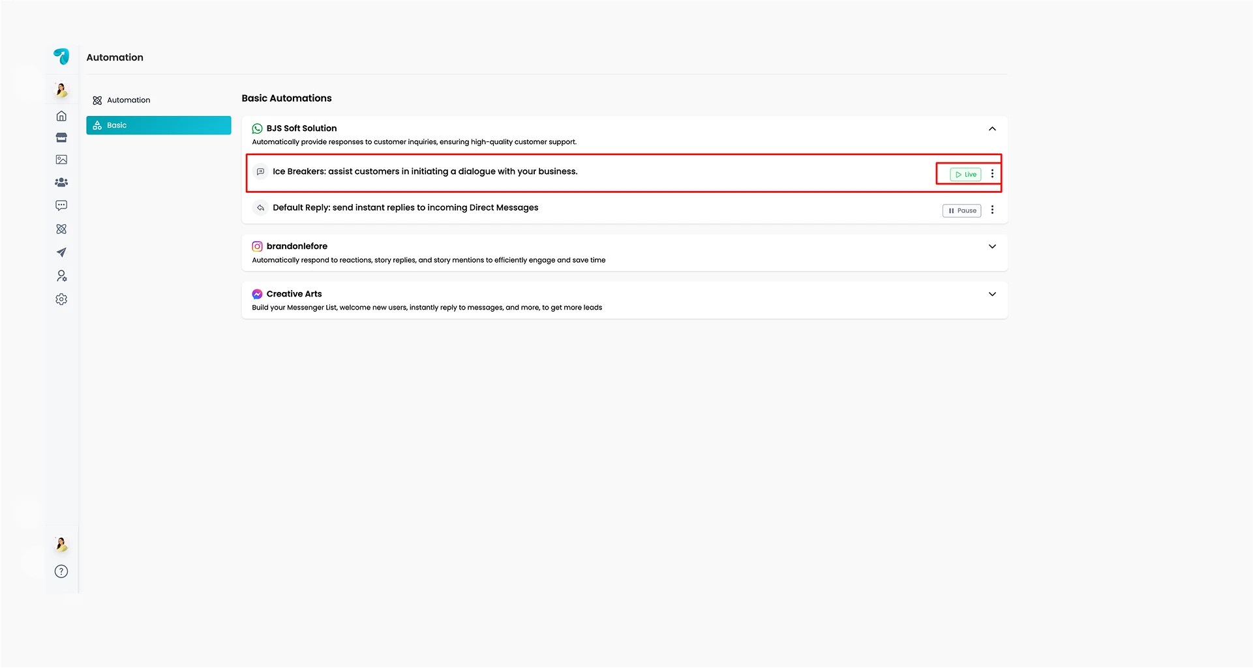Open the Settings gear icon
1253x668 pixels.
tap(61, 299)
